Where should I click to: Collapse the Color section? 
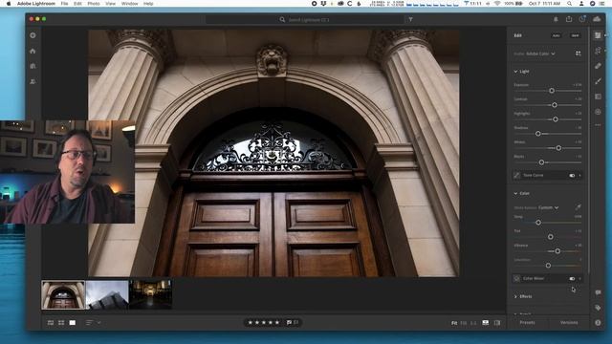click(515, 193)
